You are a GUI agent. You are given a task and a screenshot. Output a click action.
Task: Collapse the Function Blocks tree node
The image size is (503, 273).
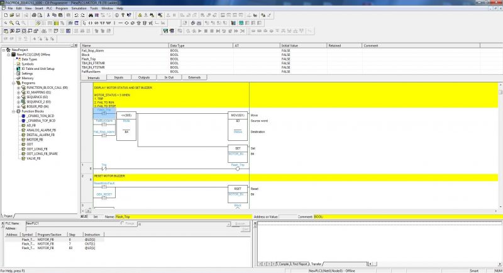(14, 111)
